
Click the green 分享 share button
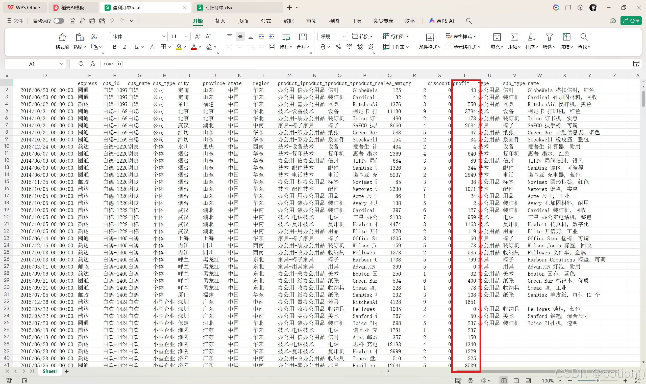pos(631,21)
